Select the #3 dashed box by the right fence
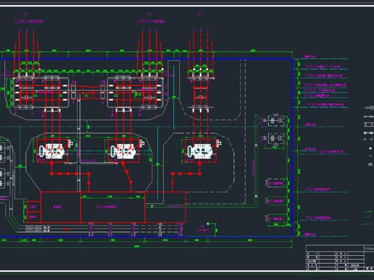The width and height of the screenshot is (374, 280). pyautogui.click(x=276, y=183)
